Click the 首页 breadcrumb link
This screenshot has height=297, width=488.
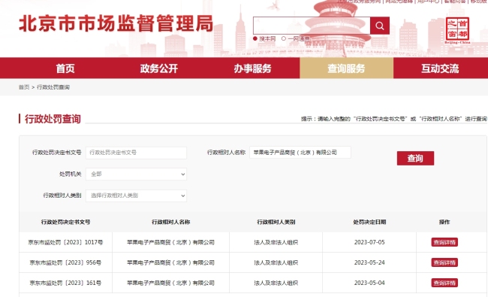click(x=24, y=87)
